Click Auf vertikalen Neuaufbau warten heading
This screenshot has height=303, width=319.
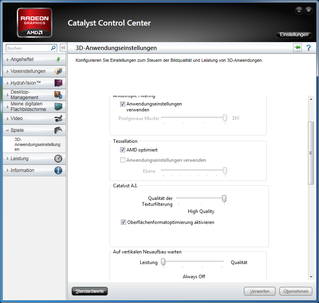coord(147,252)
